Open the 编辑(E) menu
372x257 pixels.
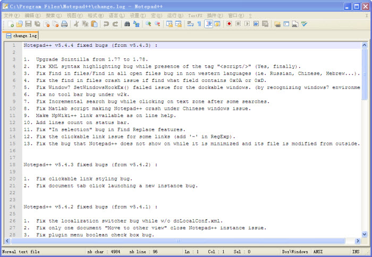coord(33,15)
